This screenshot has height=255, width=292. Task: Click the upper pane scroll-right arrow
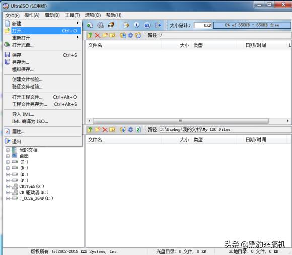click(288, 121)
